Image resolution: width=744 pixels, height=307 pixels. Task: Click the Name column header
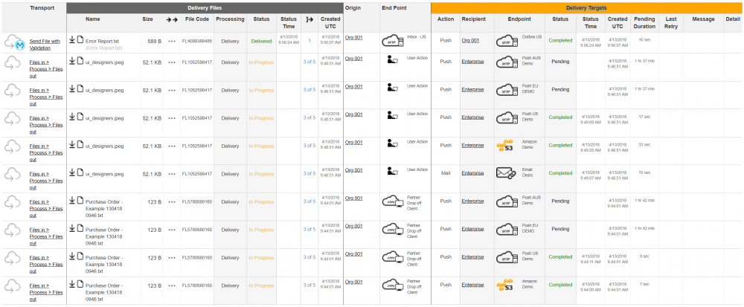click(x=93, y=19)
